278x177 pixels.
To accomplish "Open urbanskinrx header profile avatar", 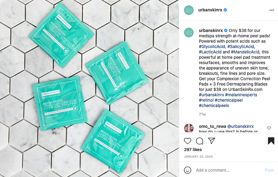I will 189,10.
